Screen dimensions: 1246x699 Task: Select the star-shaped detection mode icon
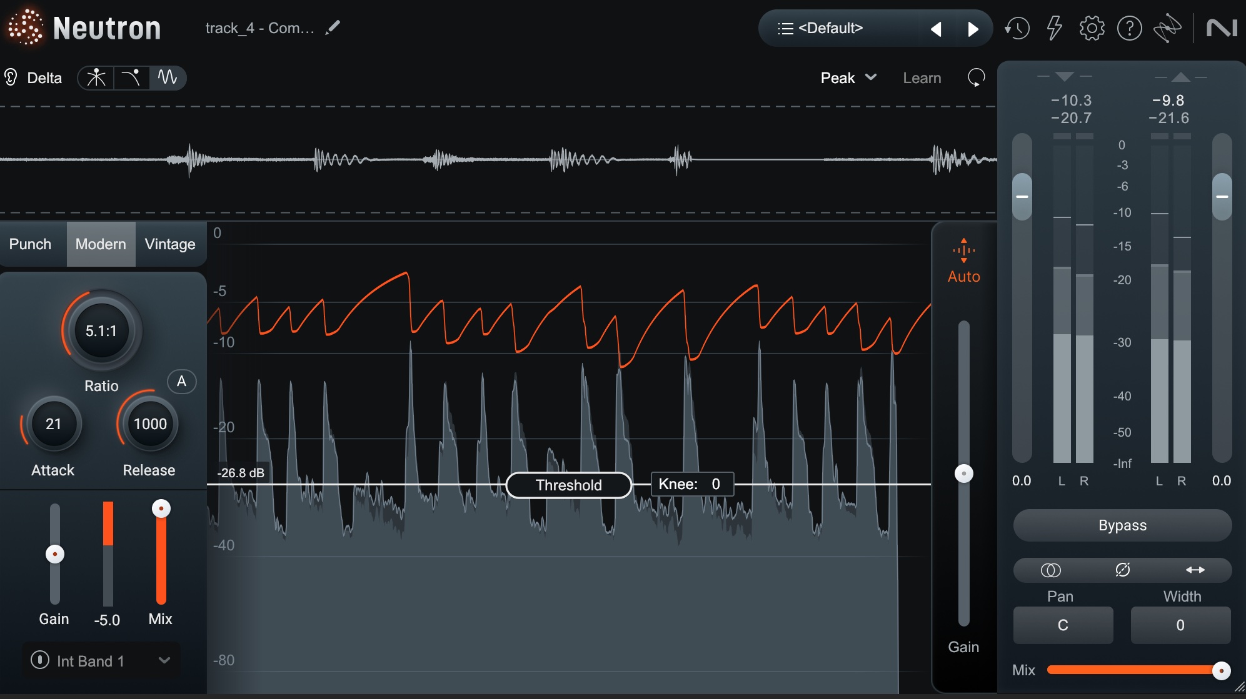click(x=96, y=77)
